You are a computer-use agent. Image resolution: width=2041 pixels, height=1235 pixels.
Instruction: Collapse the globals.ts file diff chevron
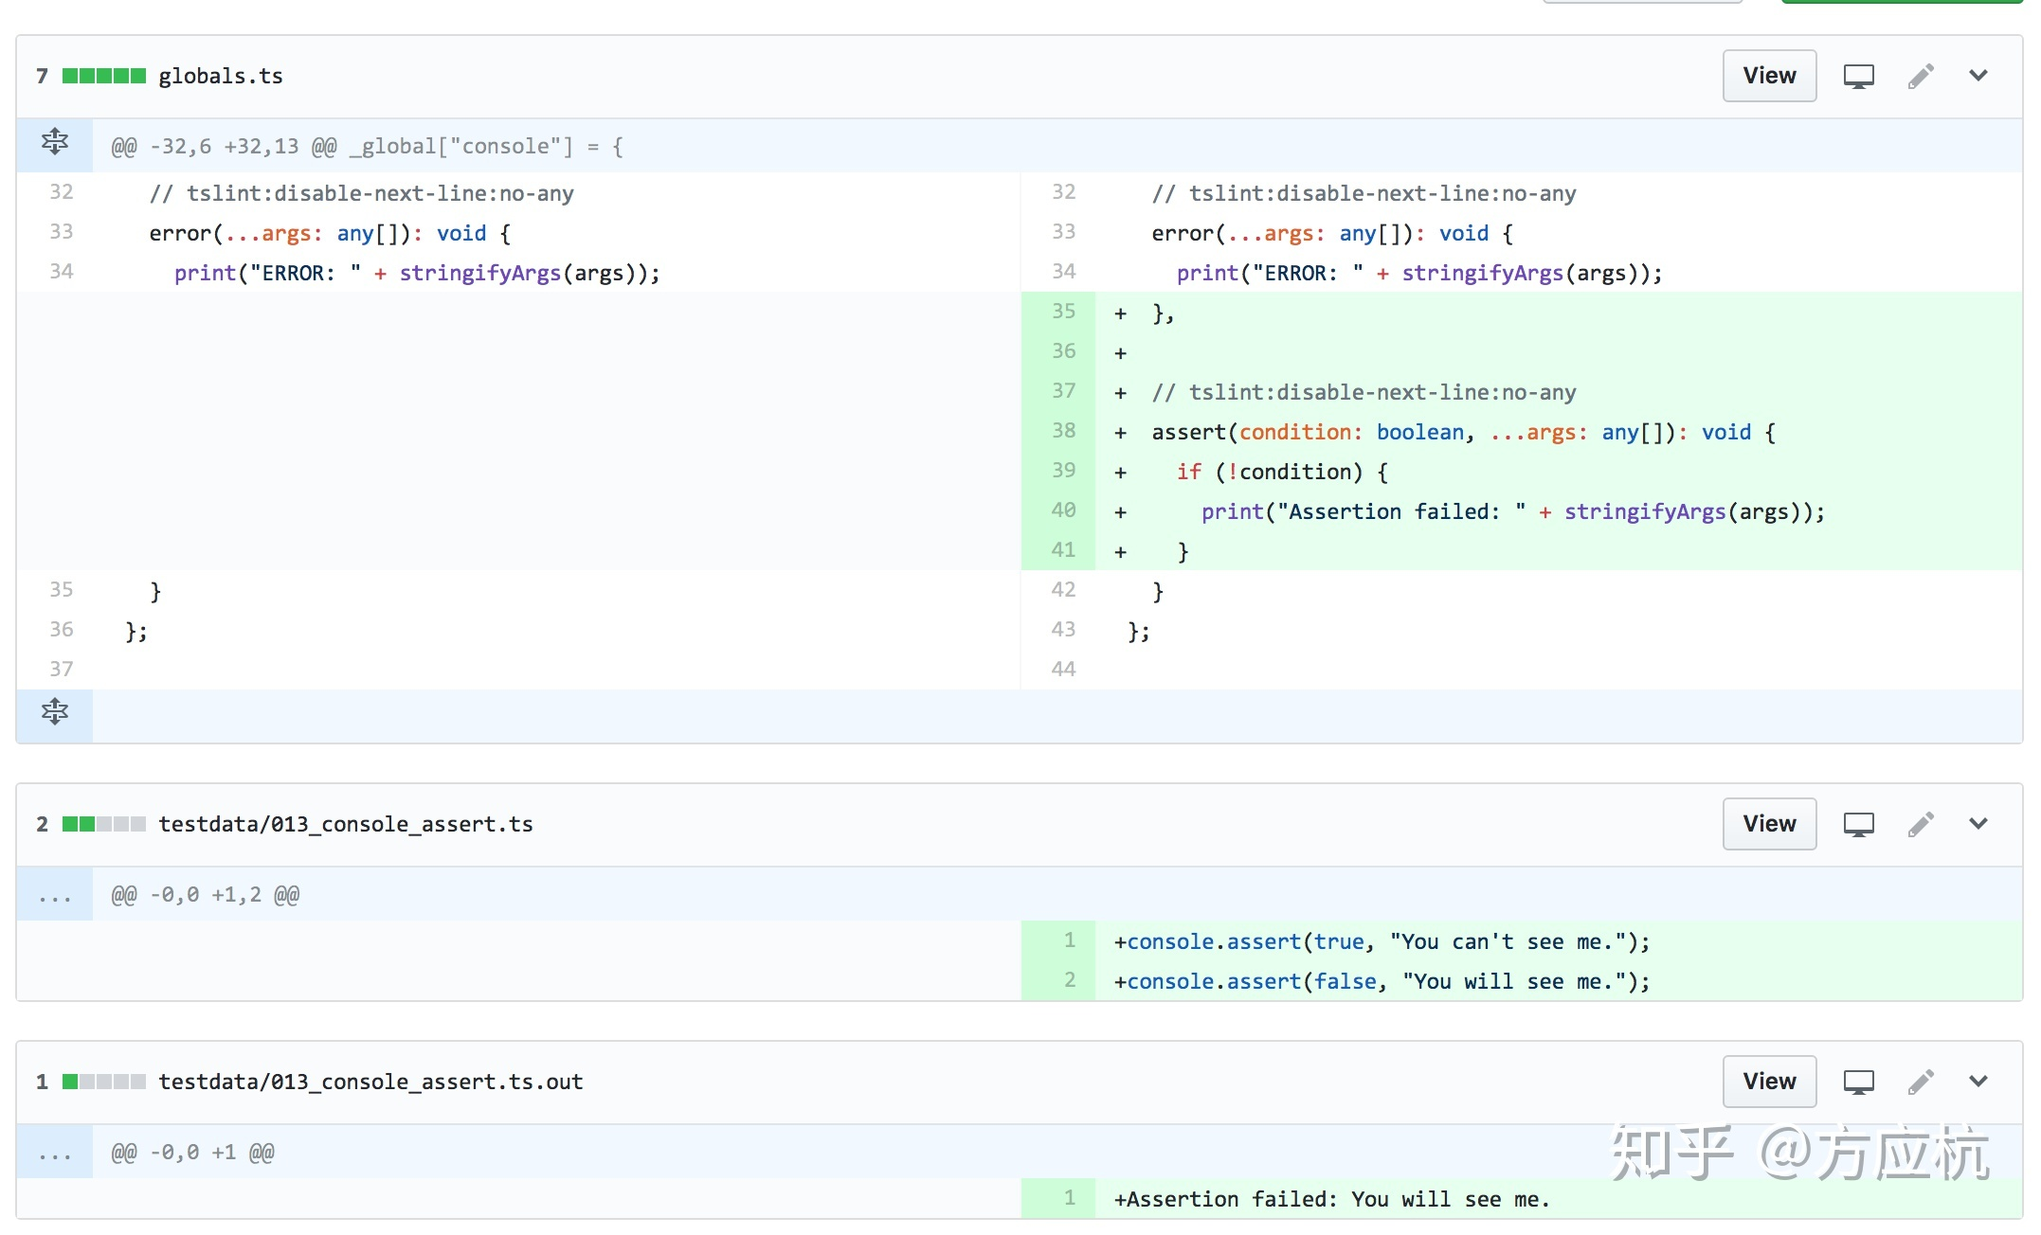[x=1978, y=76]
